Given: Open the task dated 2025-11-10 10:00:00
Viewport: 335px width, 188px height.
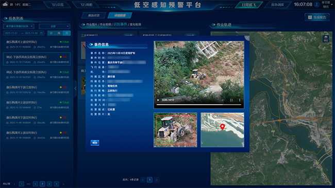Looking at the screenshot, I should tap(37, 105).
